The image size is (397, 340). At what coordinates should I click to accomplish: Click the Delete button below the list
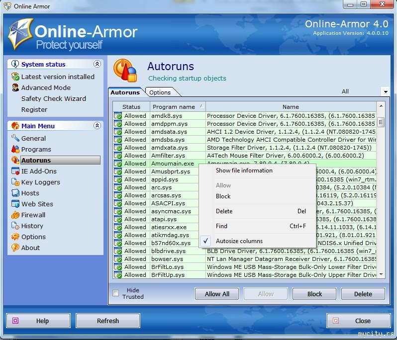(363, 294)
